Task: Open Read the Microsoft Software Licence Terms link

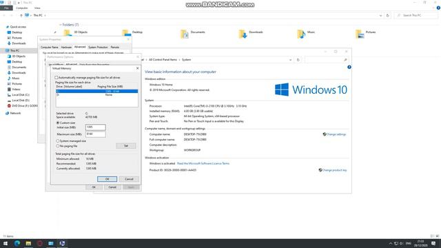Action: 203,163
